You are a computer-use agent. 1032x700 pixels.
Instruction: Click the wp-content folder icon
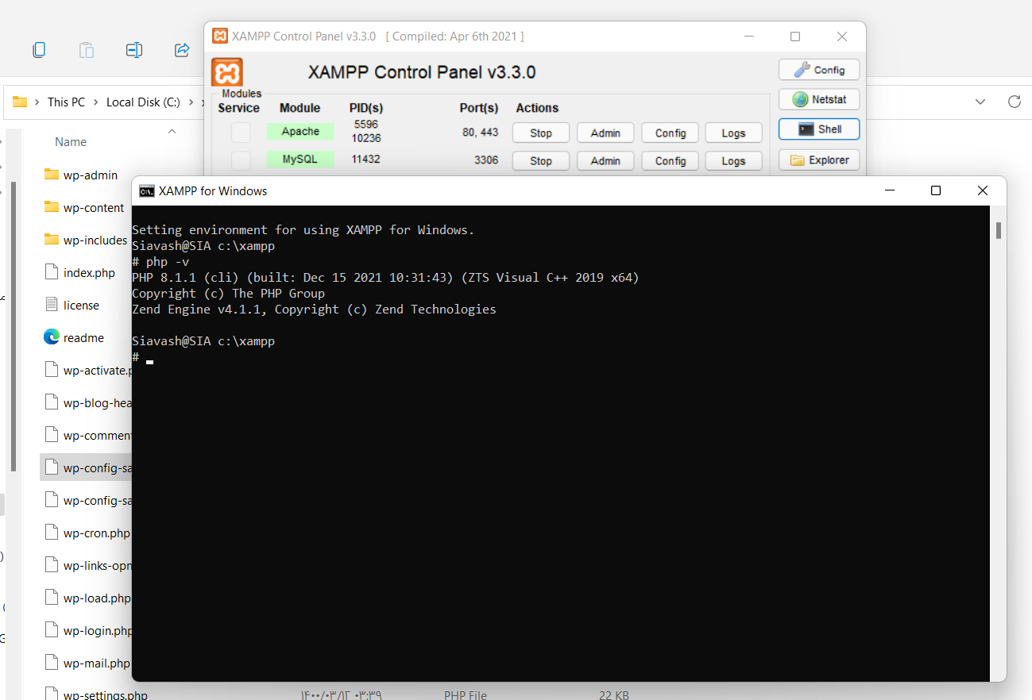click(x=52, y=207)
